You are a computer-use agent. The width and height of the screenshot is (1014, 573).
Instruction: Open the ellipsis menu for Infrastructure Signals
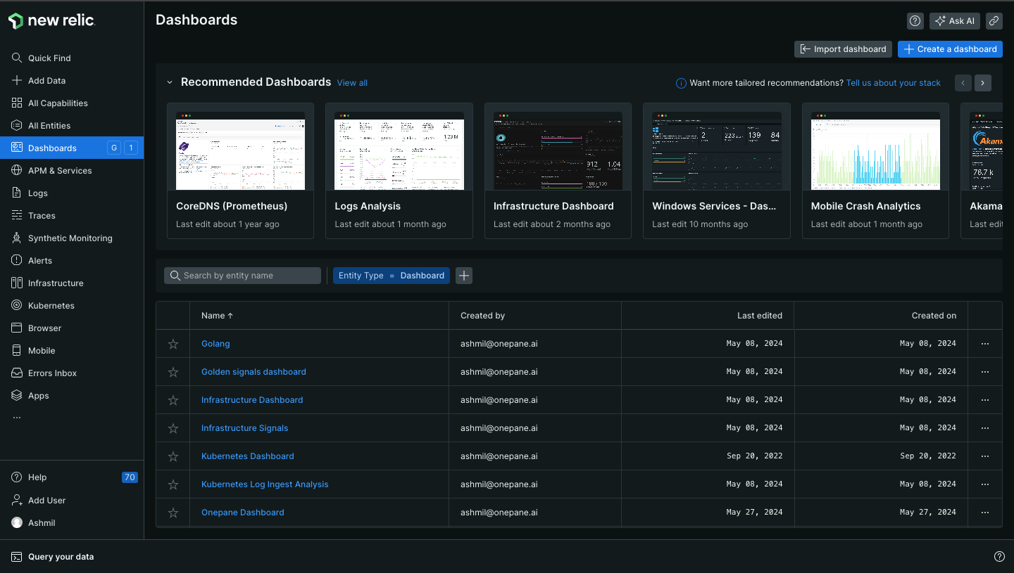click(985, 428)
